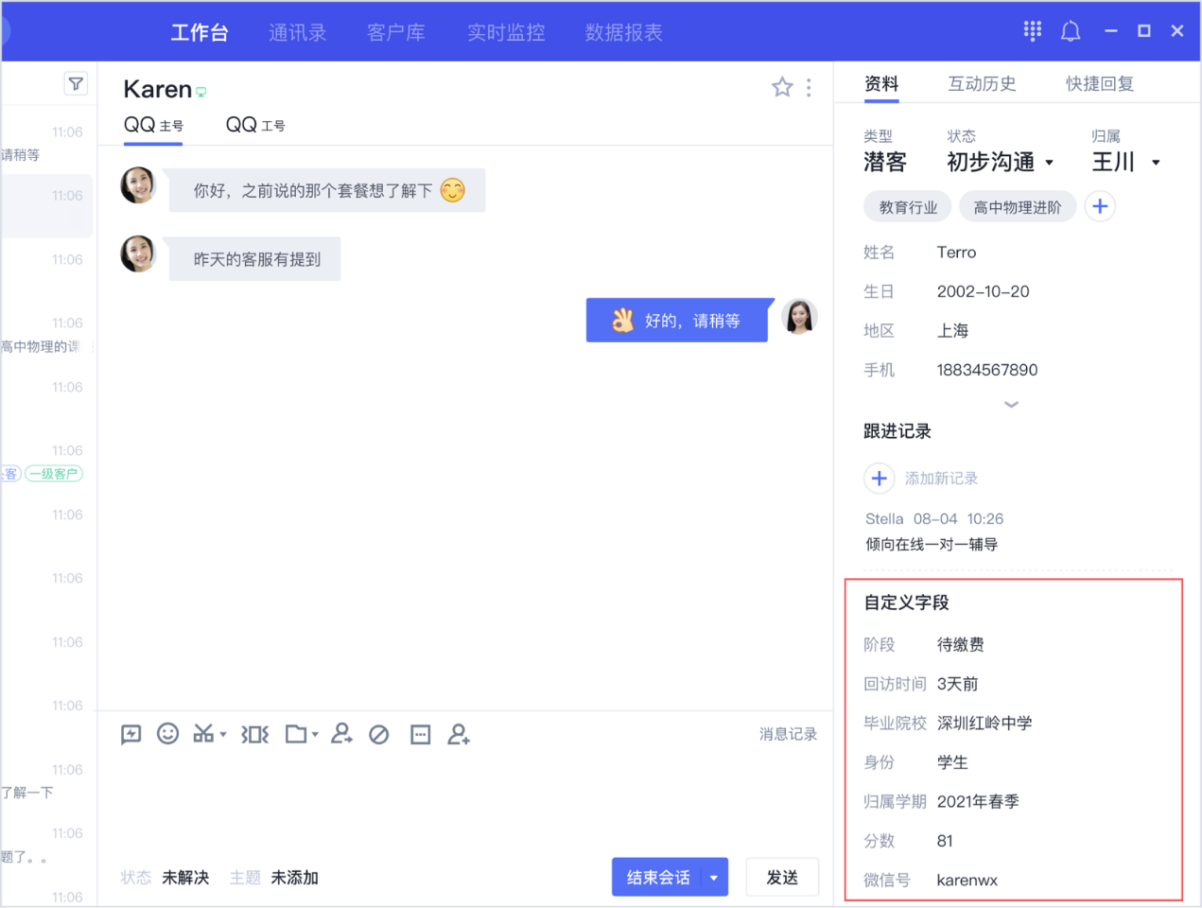
Task: Click the karenwx WeChat ID value
Action: tap(967, 881)
